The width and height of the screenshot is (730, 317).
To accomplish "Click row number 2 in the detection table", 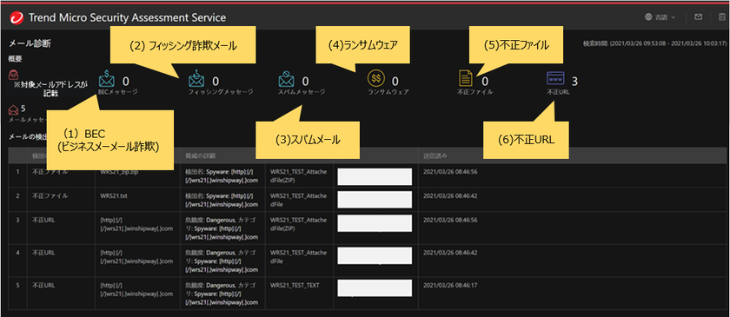I will pyautogui.click(x=17, y=196).
